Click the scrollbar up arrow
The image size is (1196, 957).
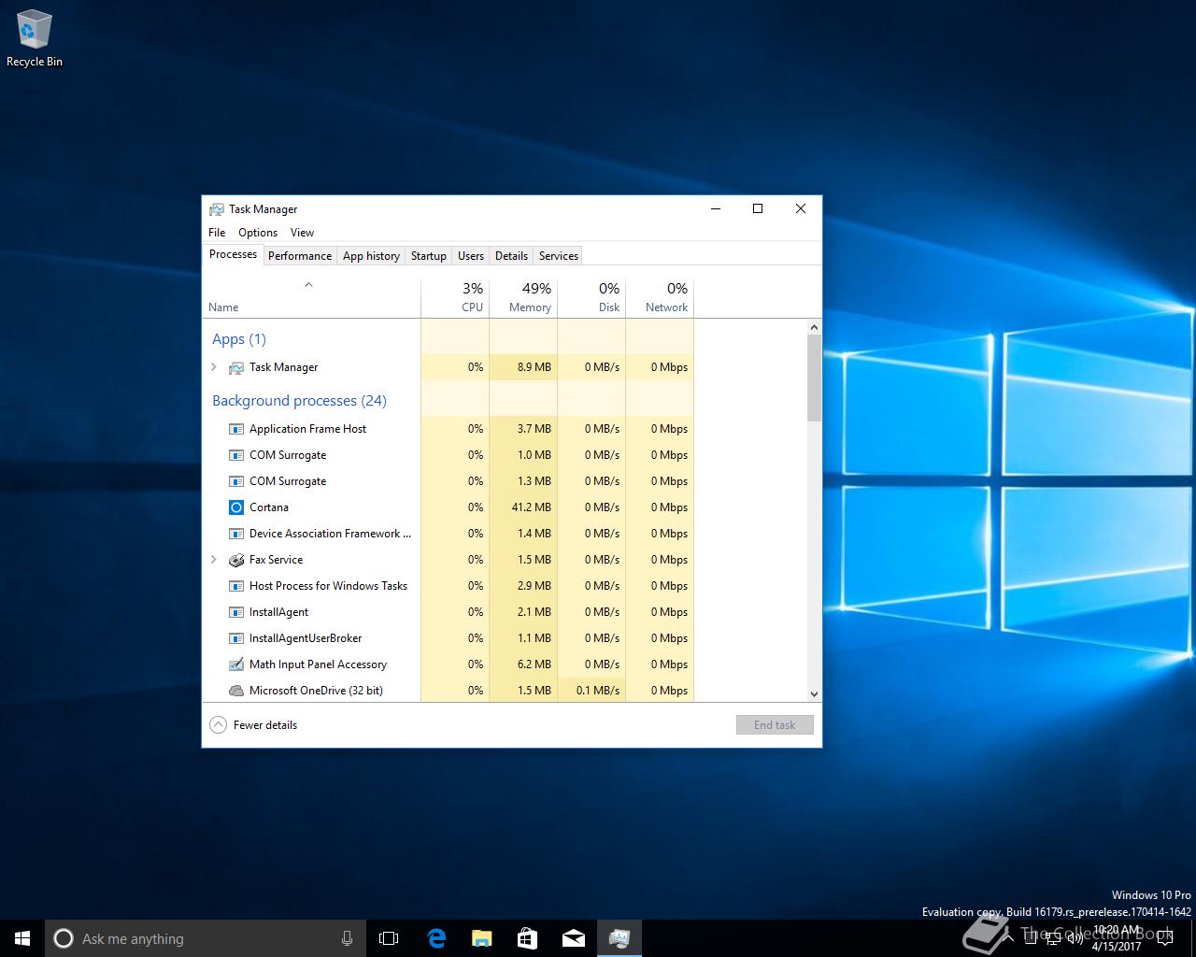(814, 327)
